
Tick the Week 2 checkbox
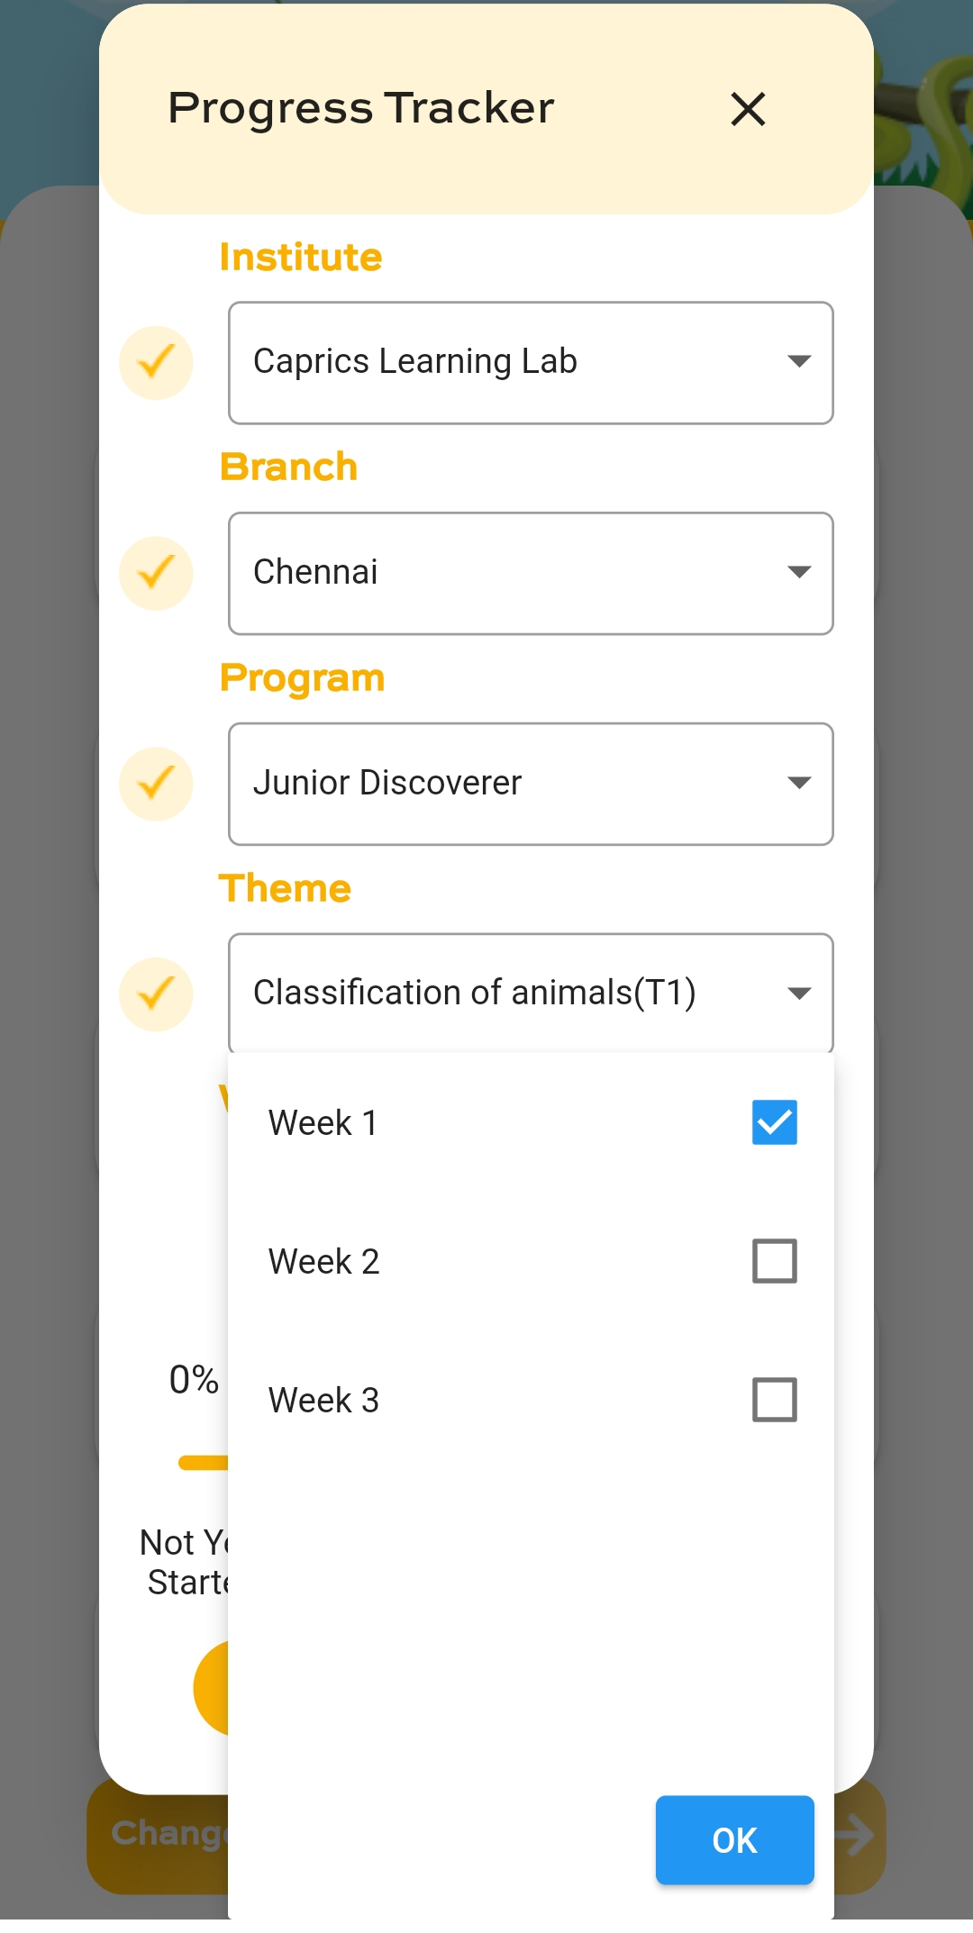pyautogui.click(x=774, y=1261)
